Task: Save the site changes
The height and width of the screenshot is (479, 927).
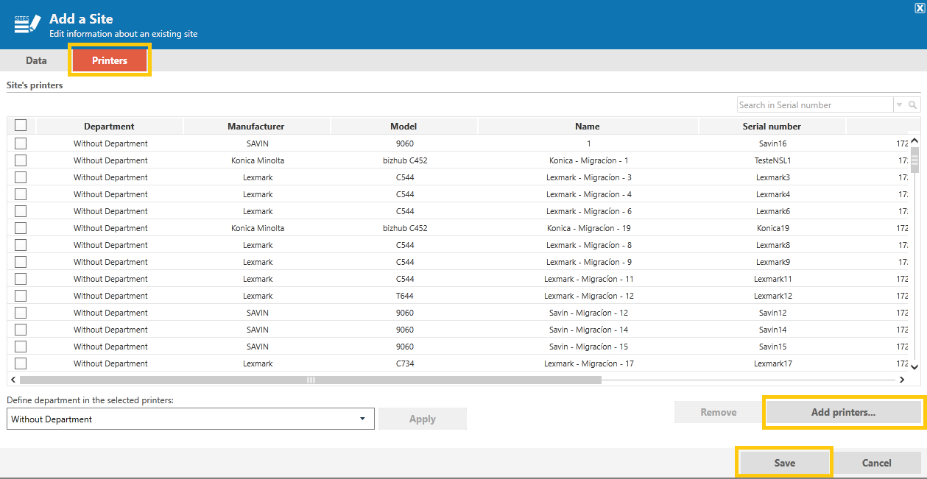Action: (784, 463)
